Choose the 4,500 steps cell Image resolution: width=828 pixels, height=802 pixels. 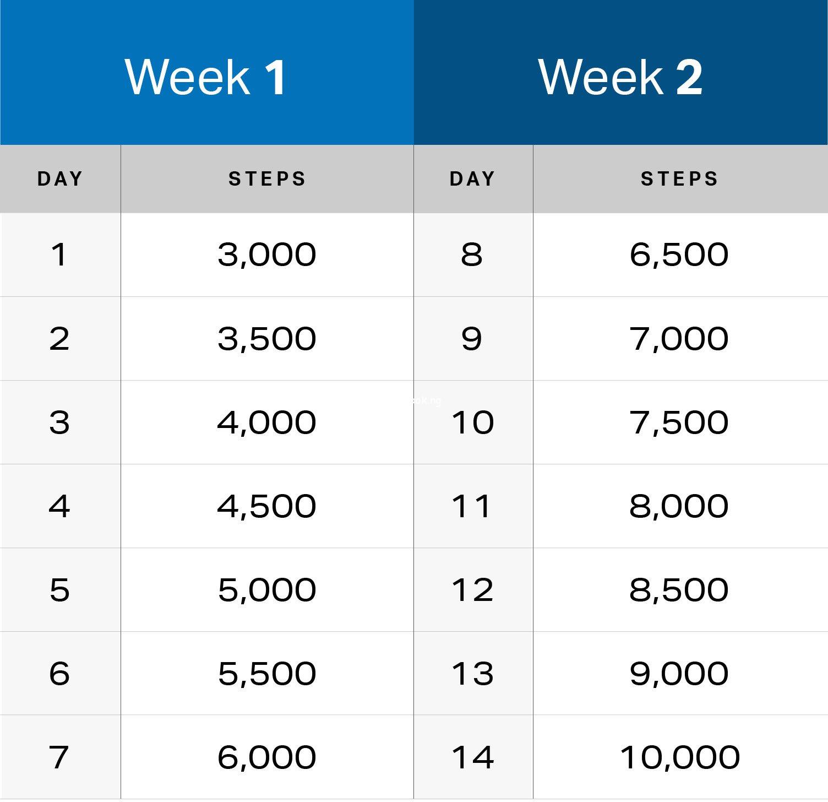(x=267, y=506)
